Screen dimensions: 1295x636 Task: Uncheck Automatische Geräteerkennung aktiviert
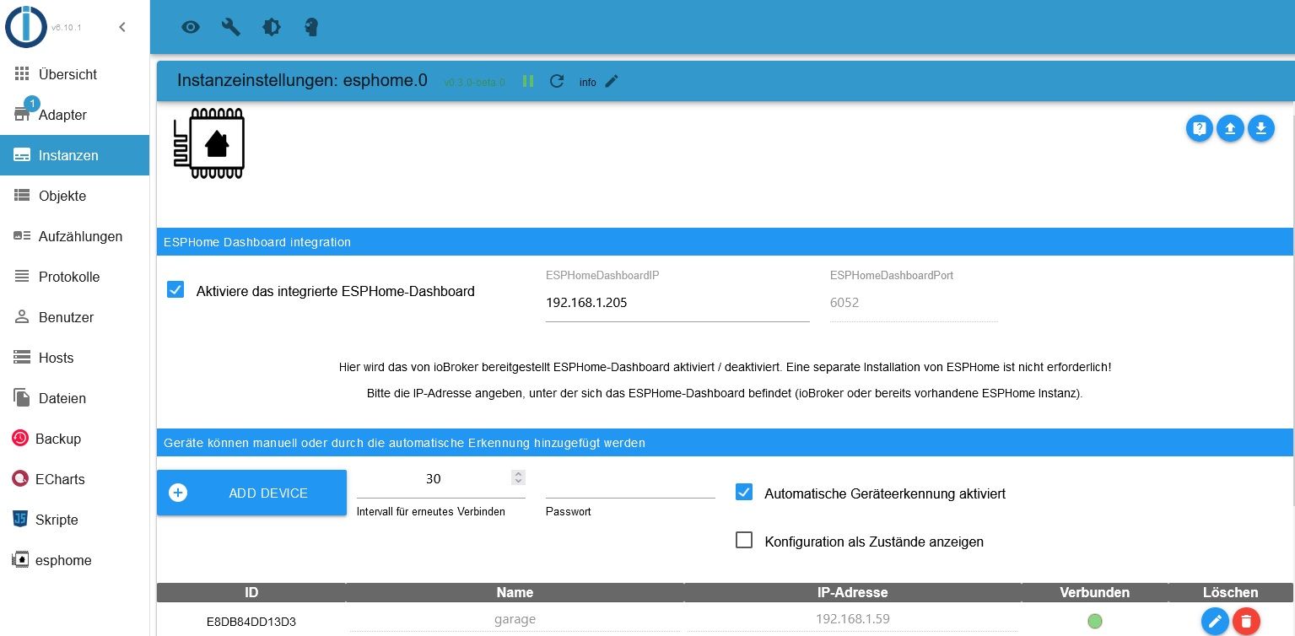pyautogui.click(x=743, y=492)
